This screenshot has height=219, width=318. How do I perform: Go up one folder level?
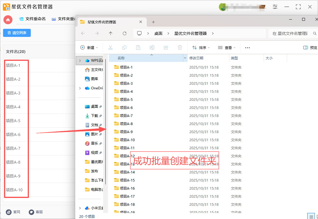(x=110, y=33)
